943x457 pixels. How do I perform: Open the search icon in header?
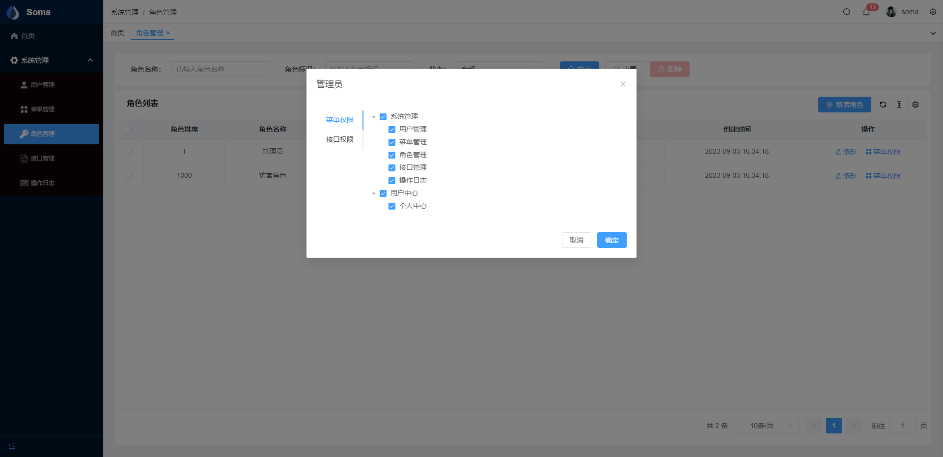(847, 12)
